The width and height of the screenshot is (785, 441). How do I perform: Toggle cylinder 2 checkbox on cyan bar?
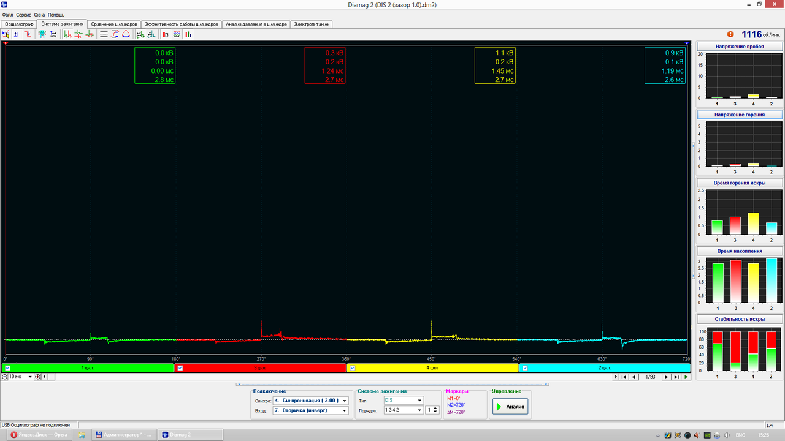525,368
